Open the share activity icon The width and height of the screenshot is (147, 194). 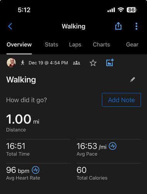[118, 26]
